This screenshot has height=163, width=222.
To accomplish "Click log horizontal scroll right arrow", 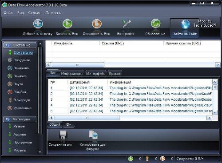I will pyautogui.click(x=209, y=118).
